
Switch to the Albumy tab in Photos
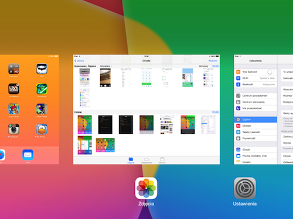tap(162, 160)
